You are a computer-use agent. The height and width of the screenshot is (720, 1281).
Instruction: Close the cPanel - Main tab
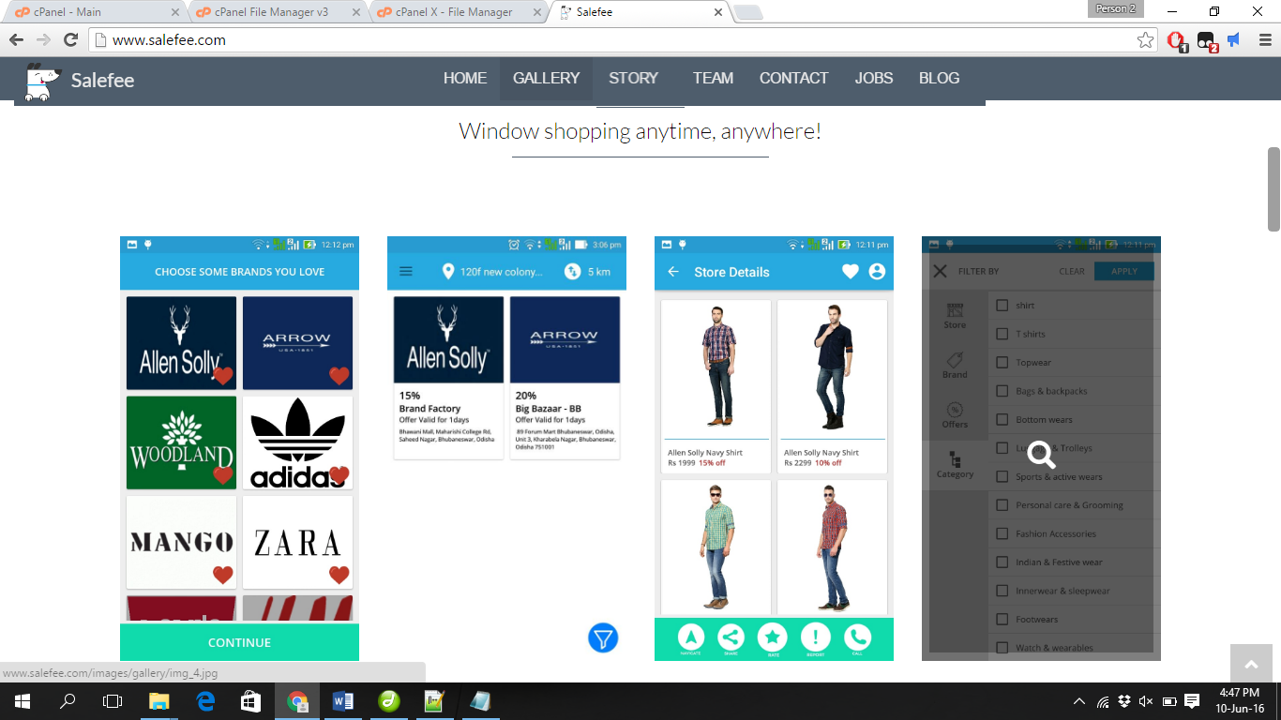176,12
